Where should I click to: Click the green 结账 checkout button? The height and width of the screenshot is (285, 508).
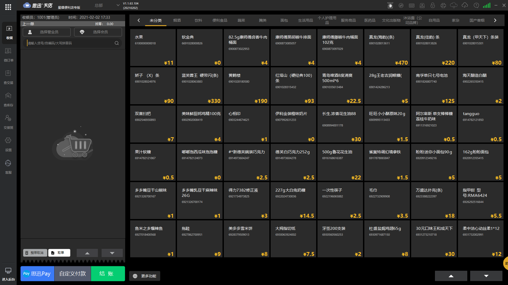(108, 274)
